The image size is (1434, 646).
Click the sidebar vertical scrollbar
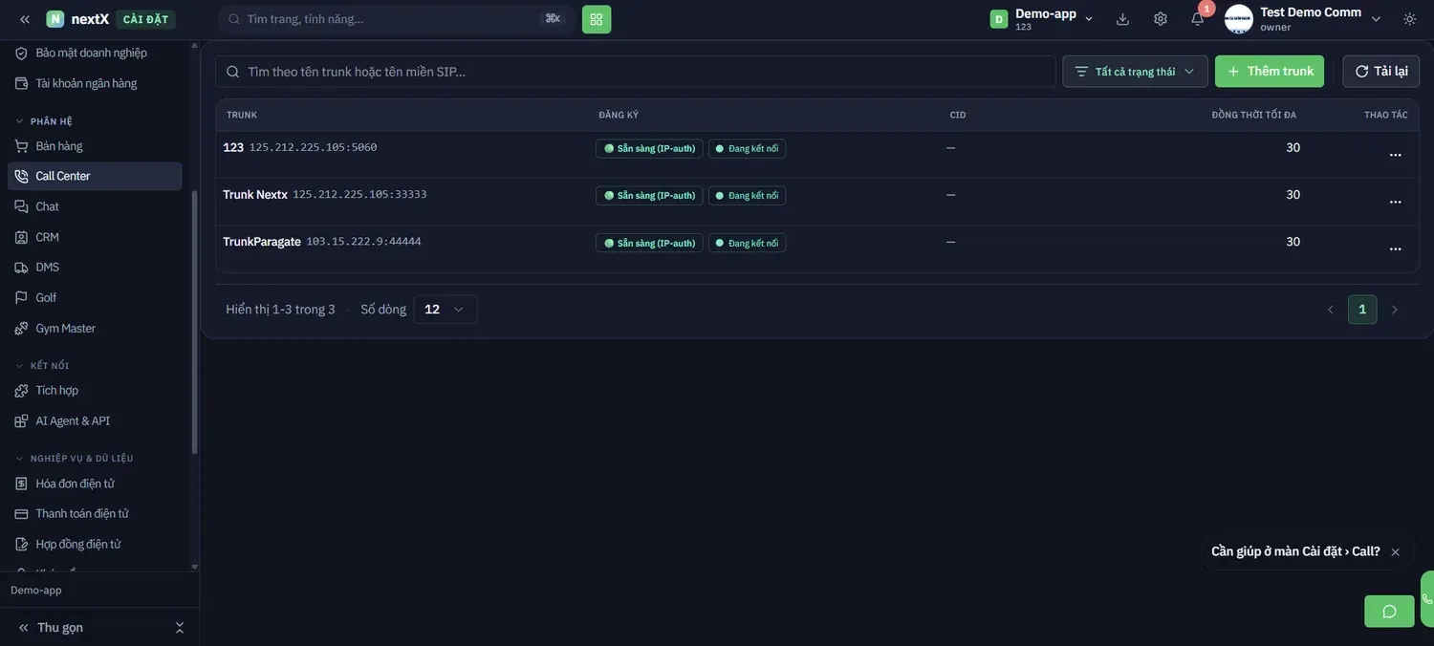tap(195, 322)
